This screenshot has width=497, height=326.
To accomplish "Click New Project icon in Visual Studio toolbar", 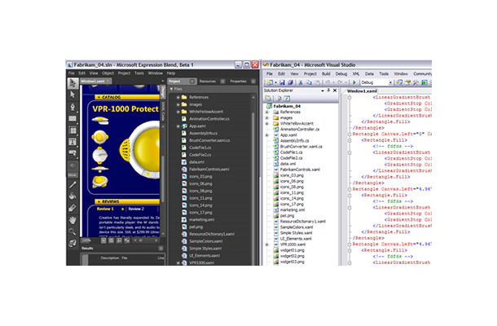I will click(270, 82).
